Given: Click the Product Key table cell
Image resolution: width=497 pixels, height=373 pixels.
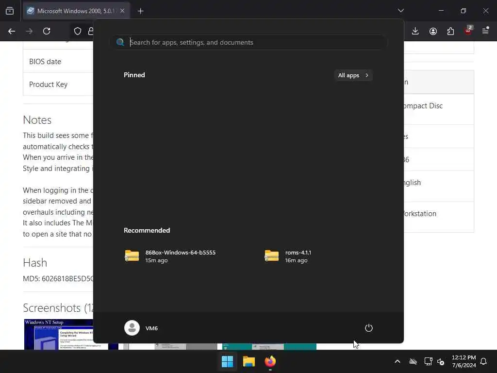Looking at the screenshot, I should (x=58, y=85).
